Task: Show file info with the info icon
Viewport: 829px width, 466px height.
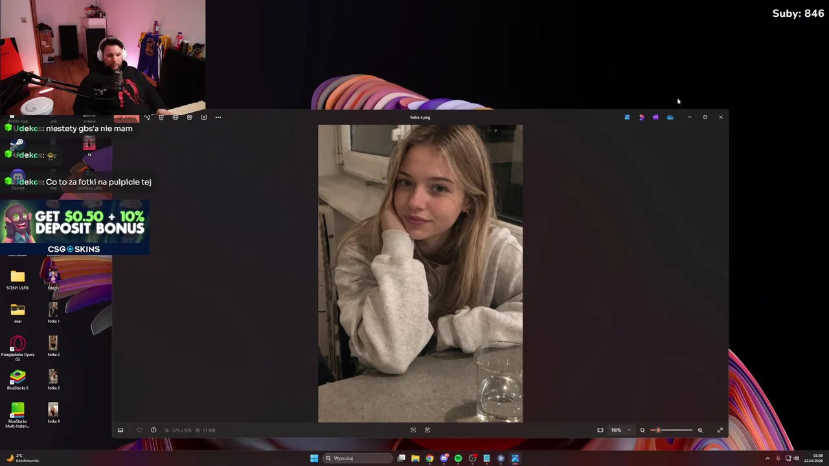Action: click(x=153, y=430)
